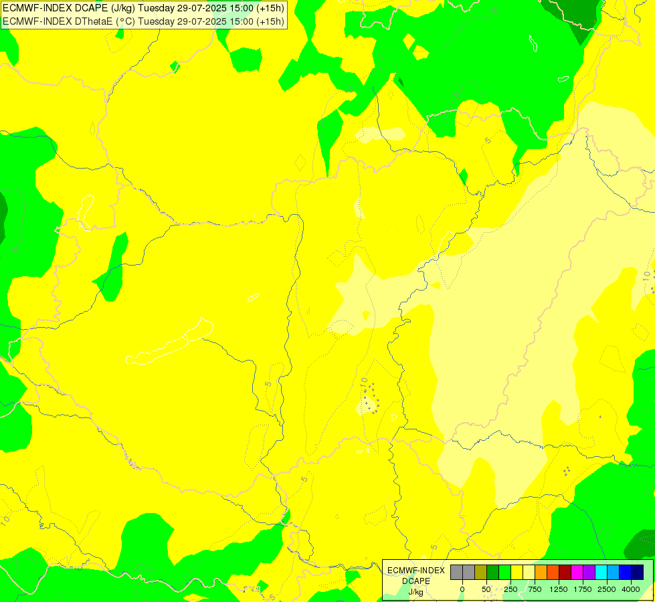Select the dark green legend swatch
Screen dimensions: 655x602
point(492,572)
